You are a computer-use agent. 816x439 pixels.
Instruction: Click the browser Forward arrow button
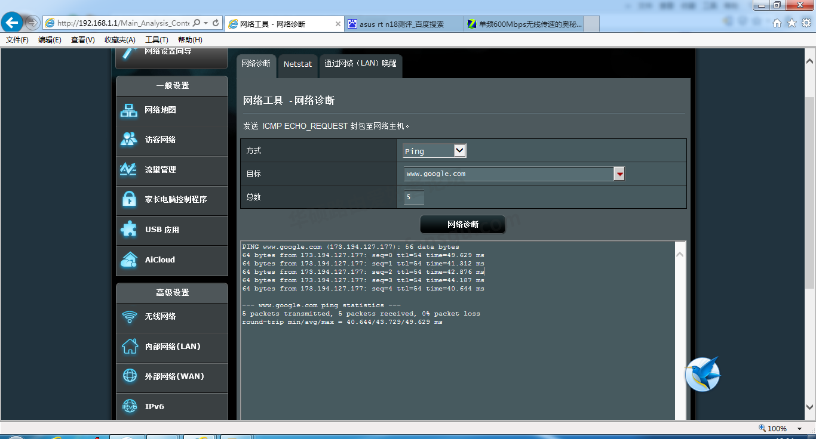click(x=33, y=23)
